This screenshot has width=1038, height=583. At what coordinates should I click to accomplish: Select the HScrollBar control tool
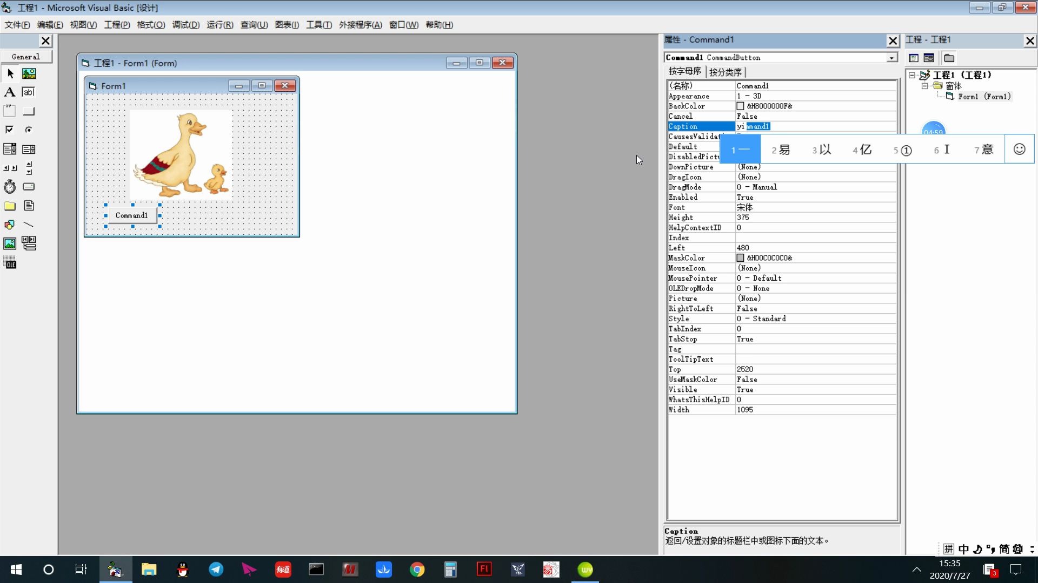pos(10,168)
